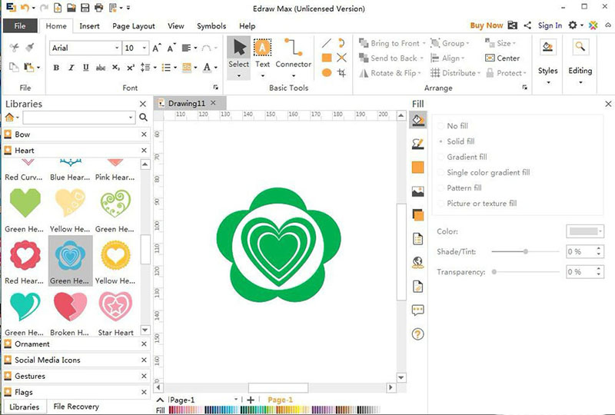Click the Transparency slider handle
615x415 pixels.
(x=494, y=271)
